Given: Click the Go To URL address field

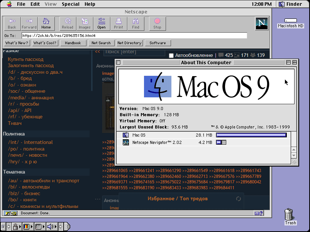Looking at the screenshot, I should (134, 36).
